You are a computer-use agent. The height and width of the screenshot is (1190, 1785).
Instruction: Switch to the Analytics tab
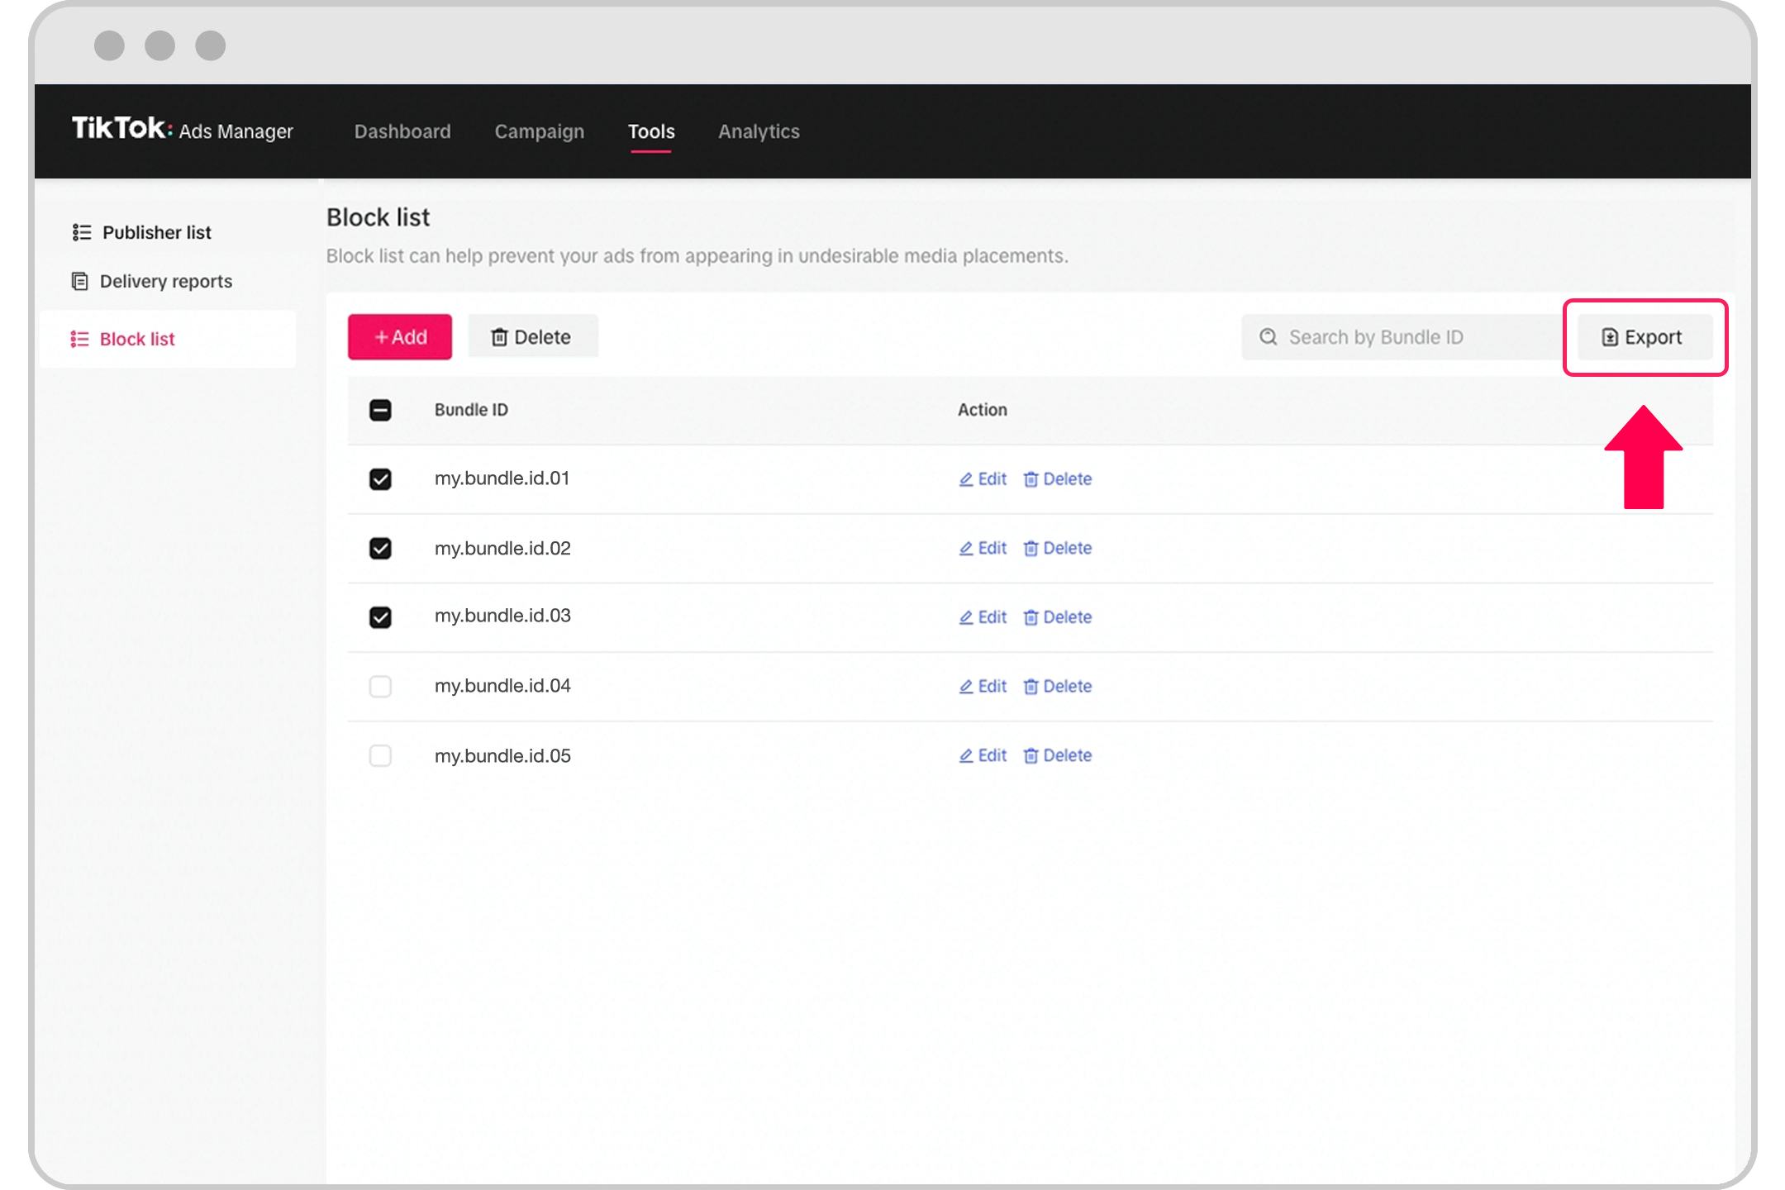(759, 131)
